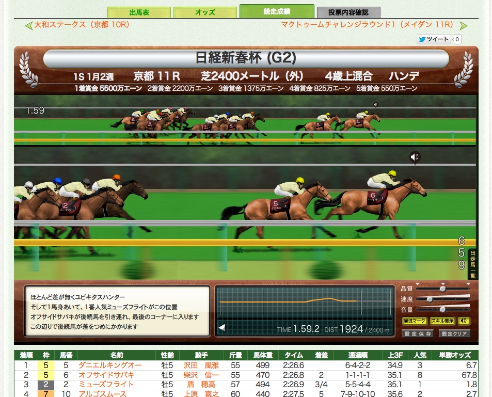Go to previous race with left green arrow
The height and width of the screenshot is (397, 492).
[x=29, y=25]
